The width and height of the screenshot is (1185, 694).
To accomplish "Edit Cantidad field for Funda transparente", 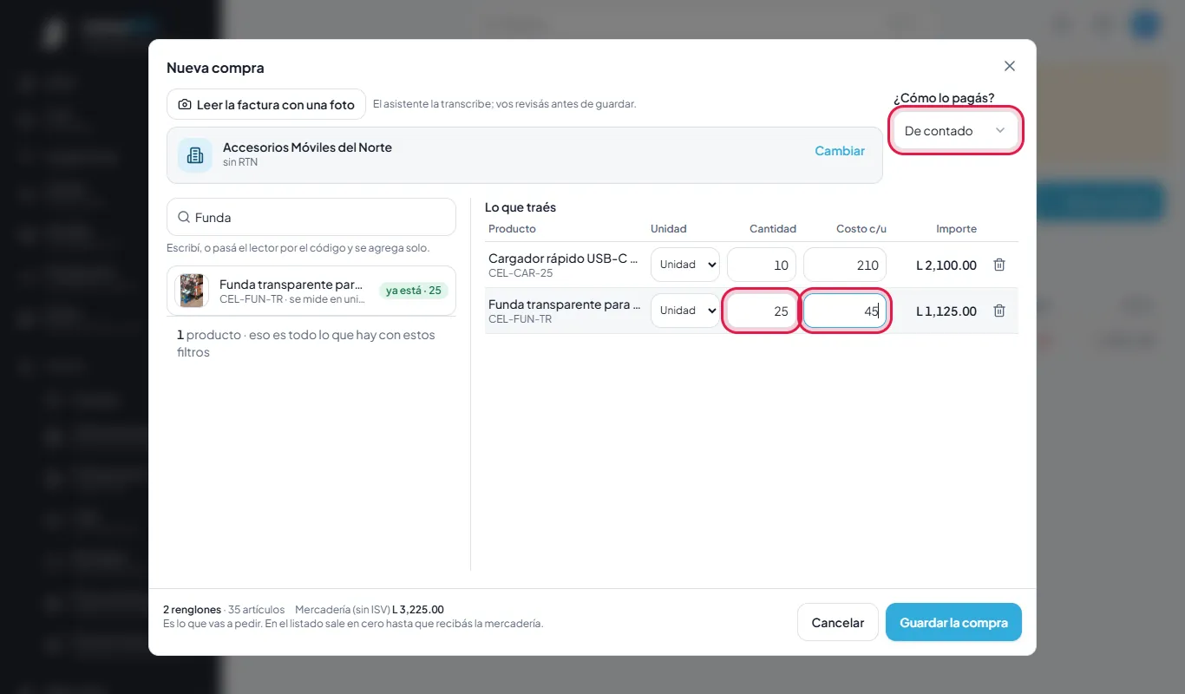I will [x=762, y=311].
